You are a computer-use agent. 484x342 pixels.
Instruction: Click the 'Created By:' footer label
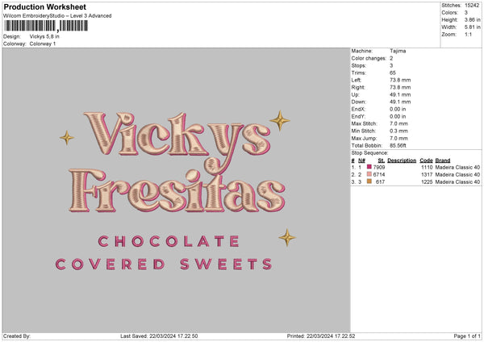point(17,336)
